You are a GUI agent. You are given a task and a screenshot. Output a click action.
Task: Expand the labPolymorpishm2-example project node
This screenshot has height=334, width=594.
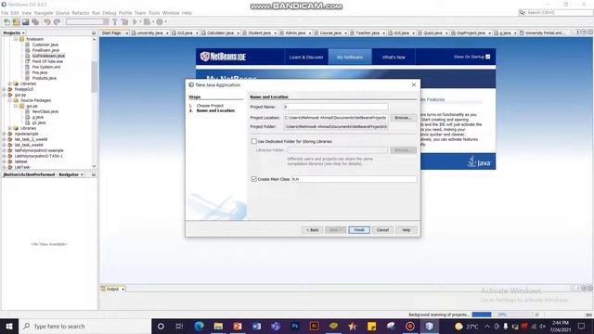click(4, 150)
